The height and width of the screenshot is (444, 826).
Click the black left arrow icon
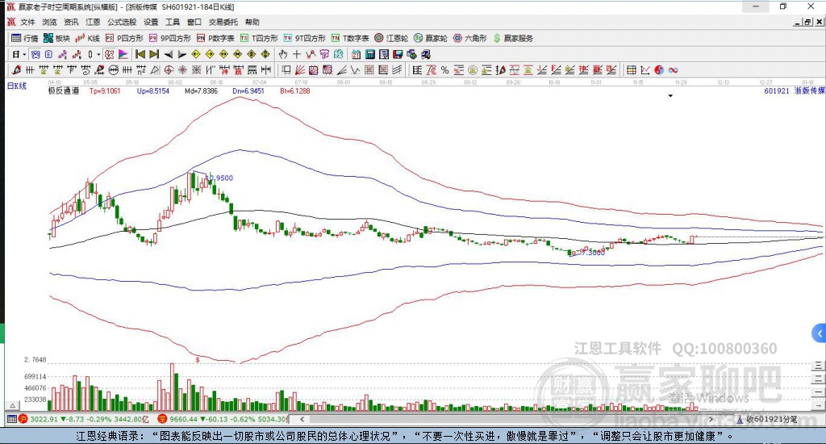coord(168,54)
